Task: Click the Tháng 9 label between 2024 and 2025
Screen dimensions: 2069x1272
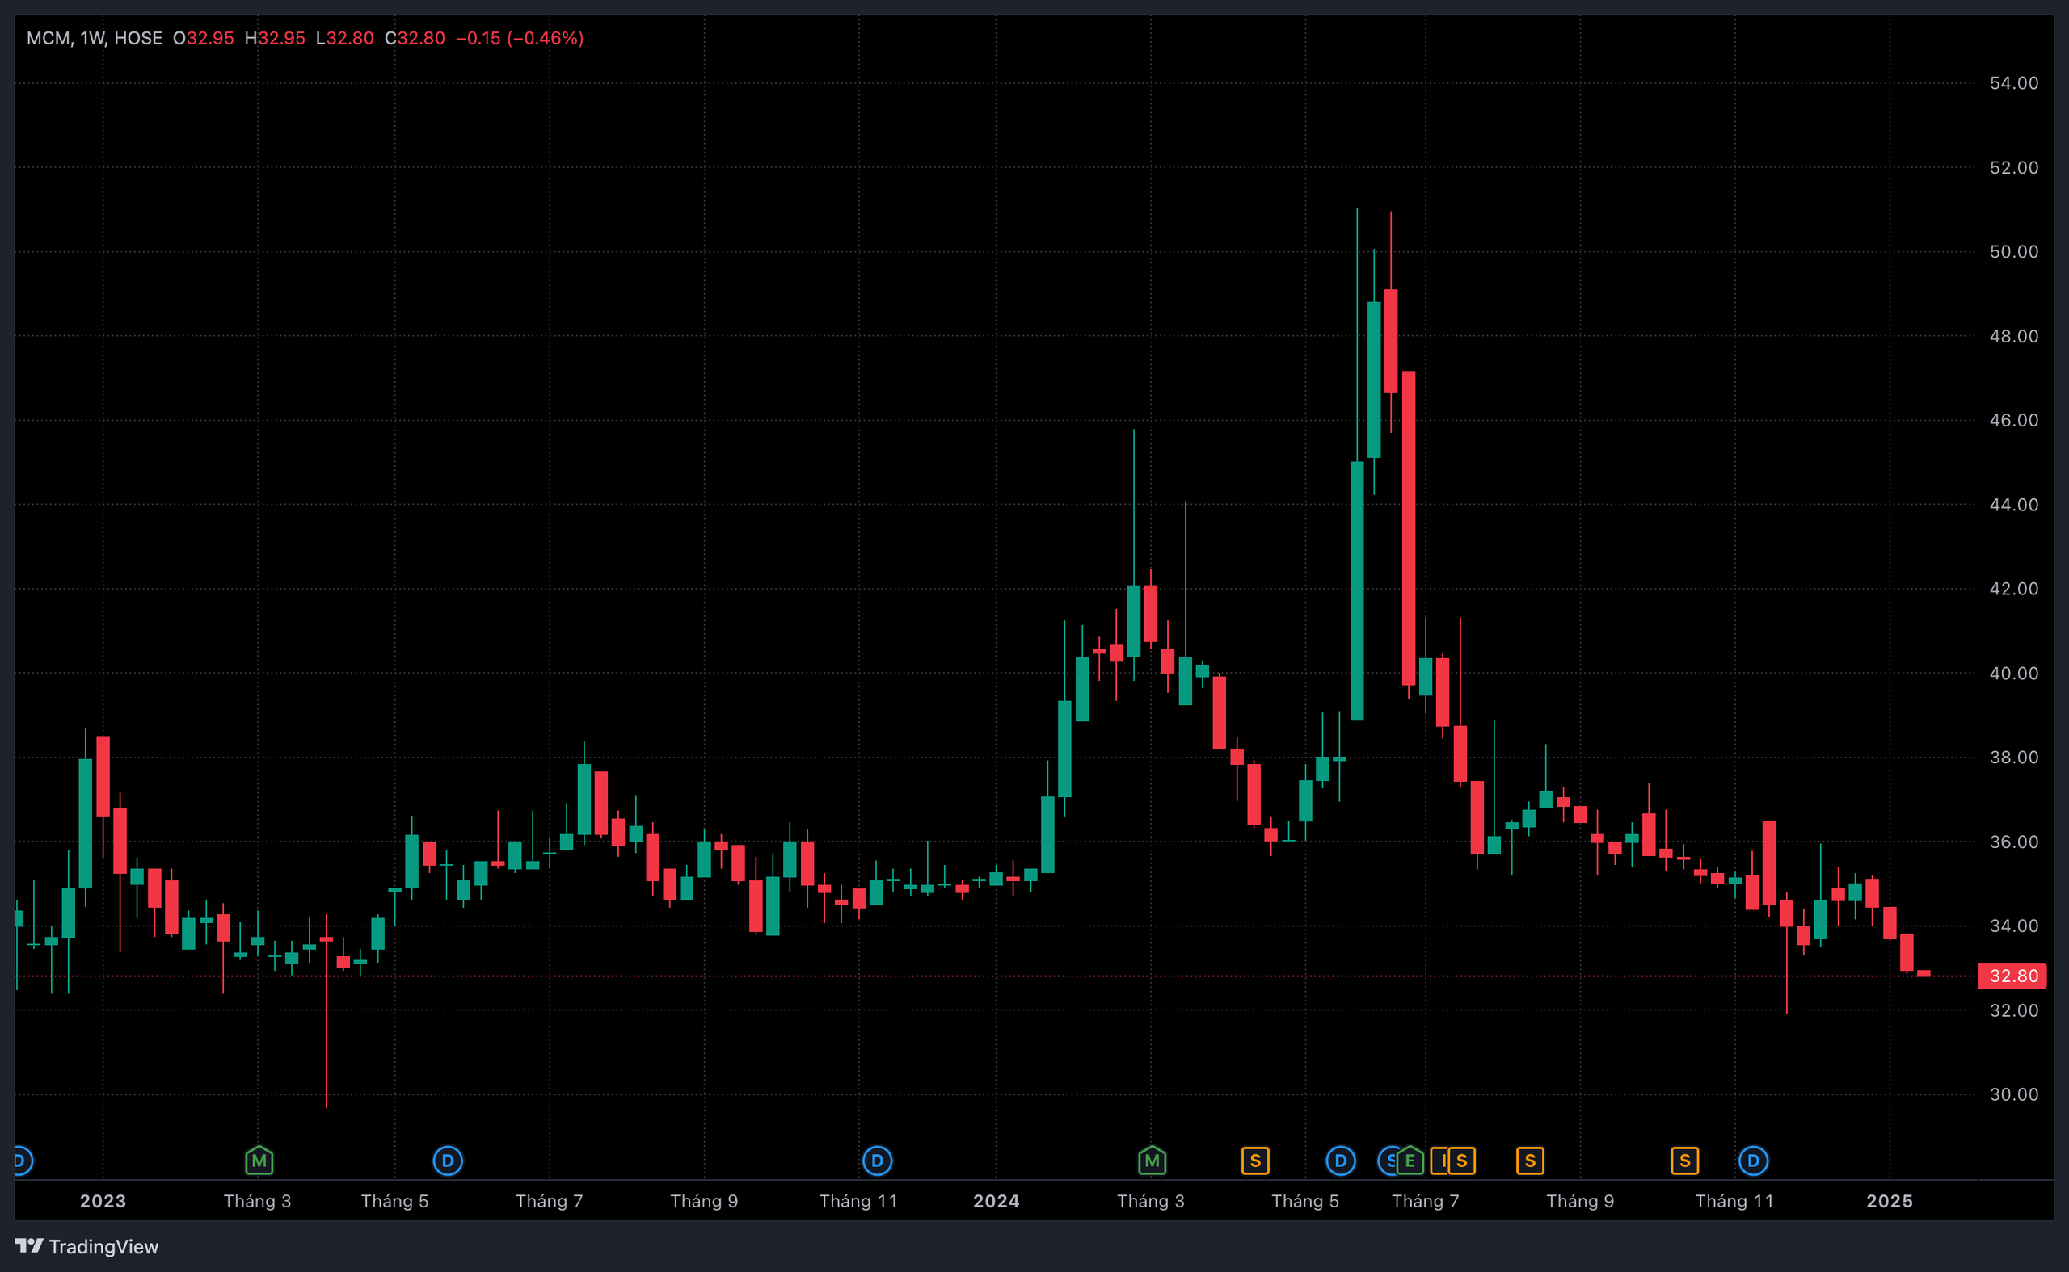Action: (1580, 1202)
